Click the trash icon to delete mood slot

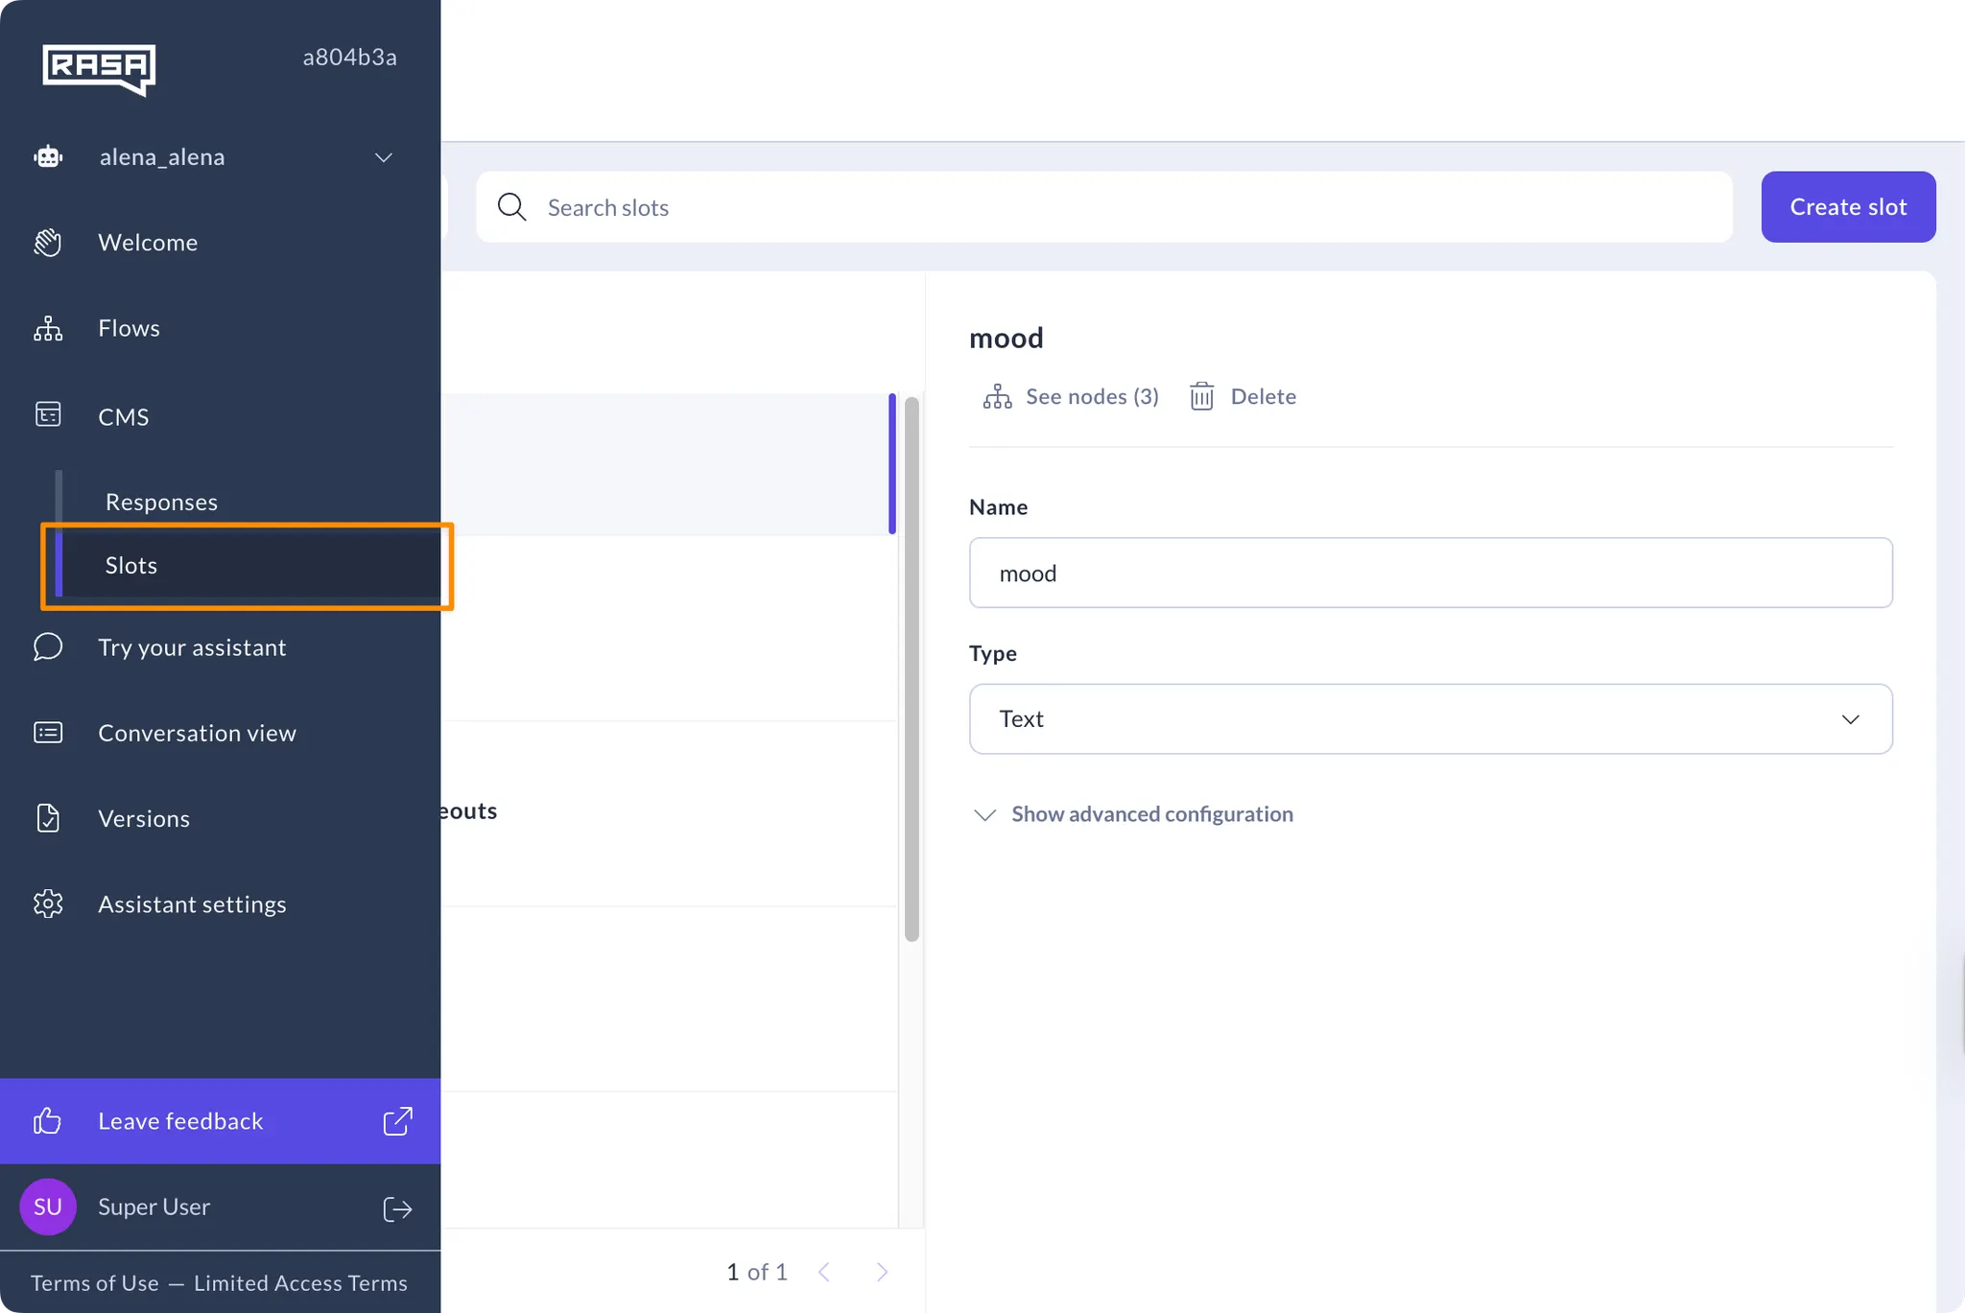point(1201,396)
